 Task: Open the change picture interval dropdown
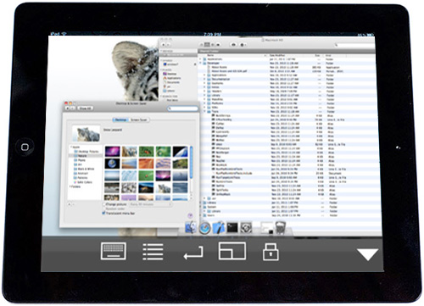(x=151, y=204)
